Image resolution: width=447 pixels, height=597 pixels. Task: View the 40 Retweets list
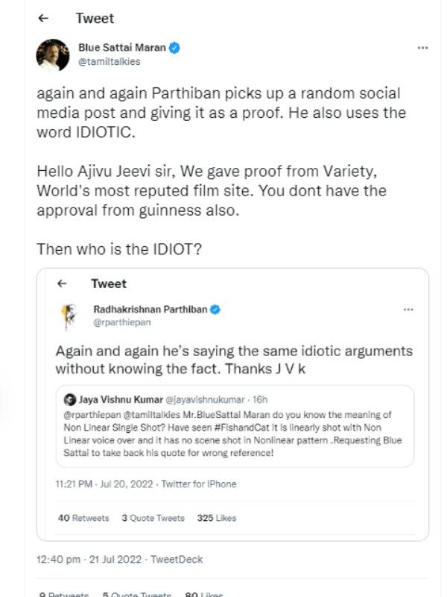pyautogui.click(x=83, y=517)
